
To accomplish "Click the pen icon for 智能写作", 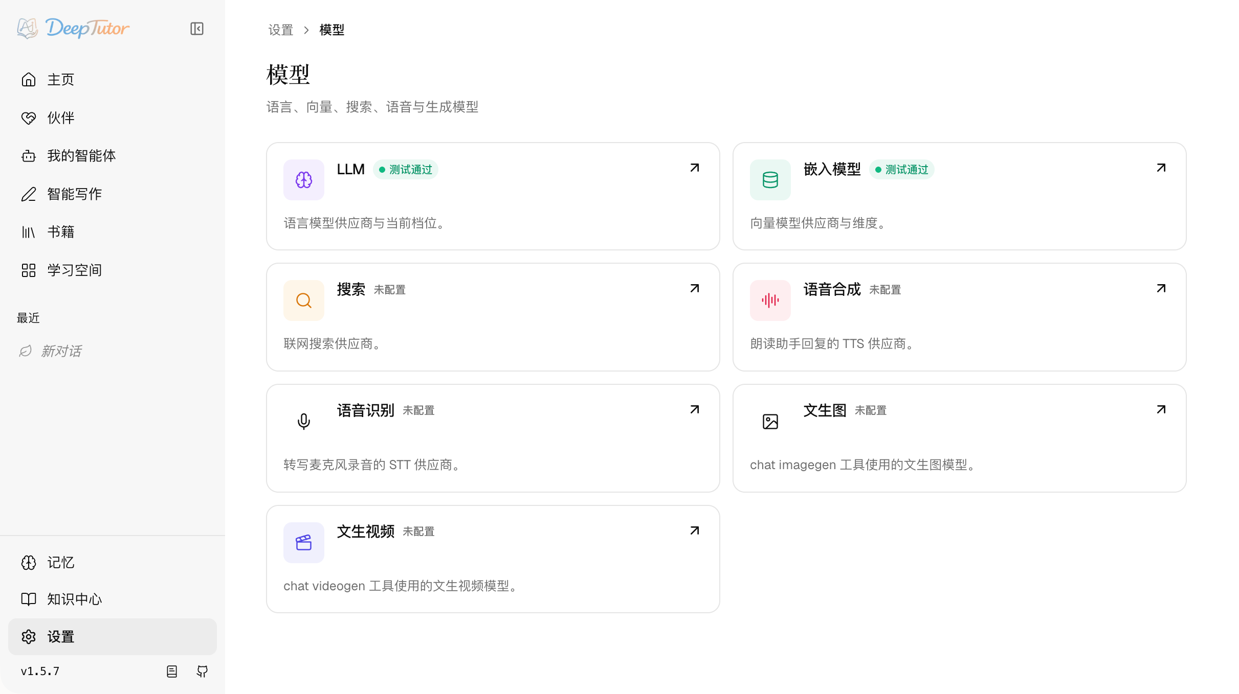I will click(x=29, y=194).
